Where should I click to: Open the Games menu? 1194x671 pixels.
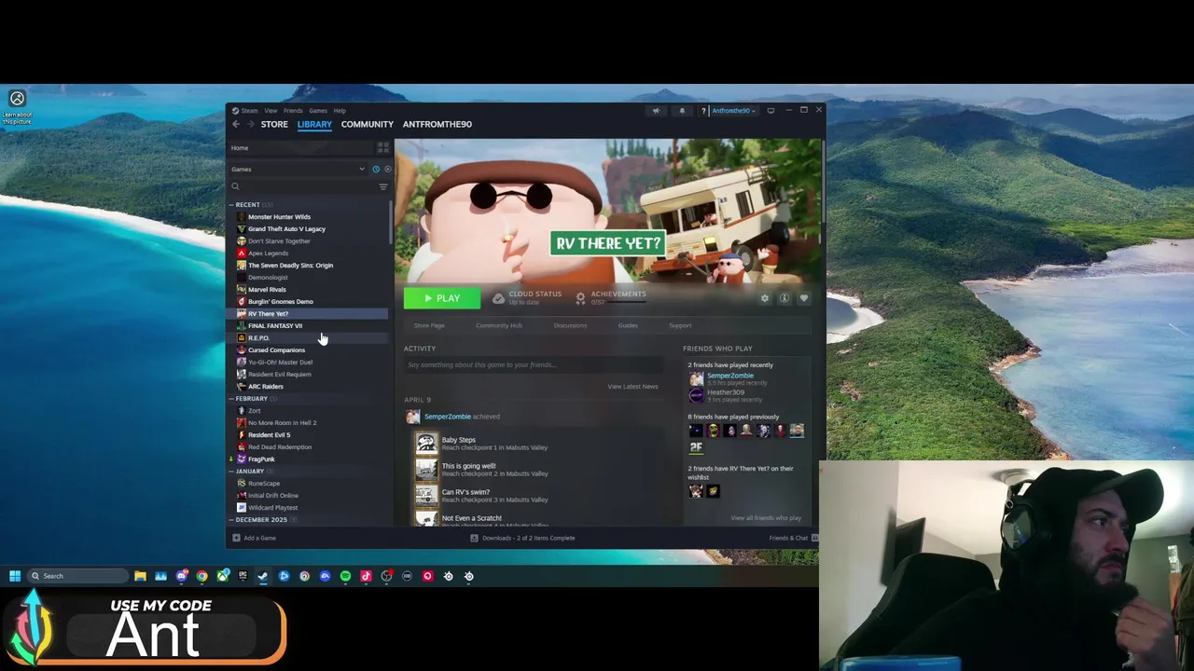point(318,110)
